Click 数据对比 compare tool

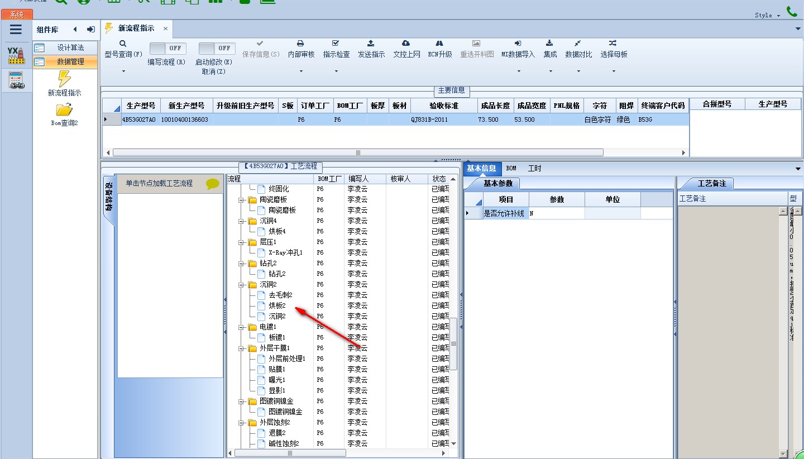pos(578,49)
